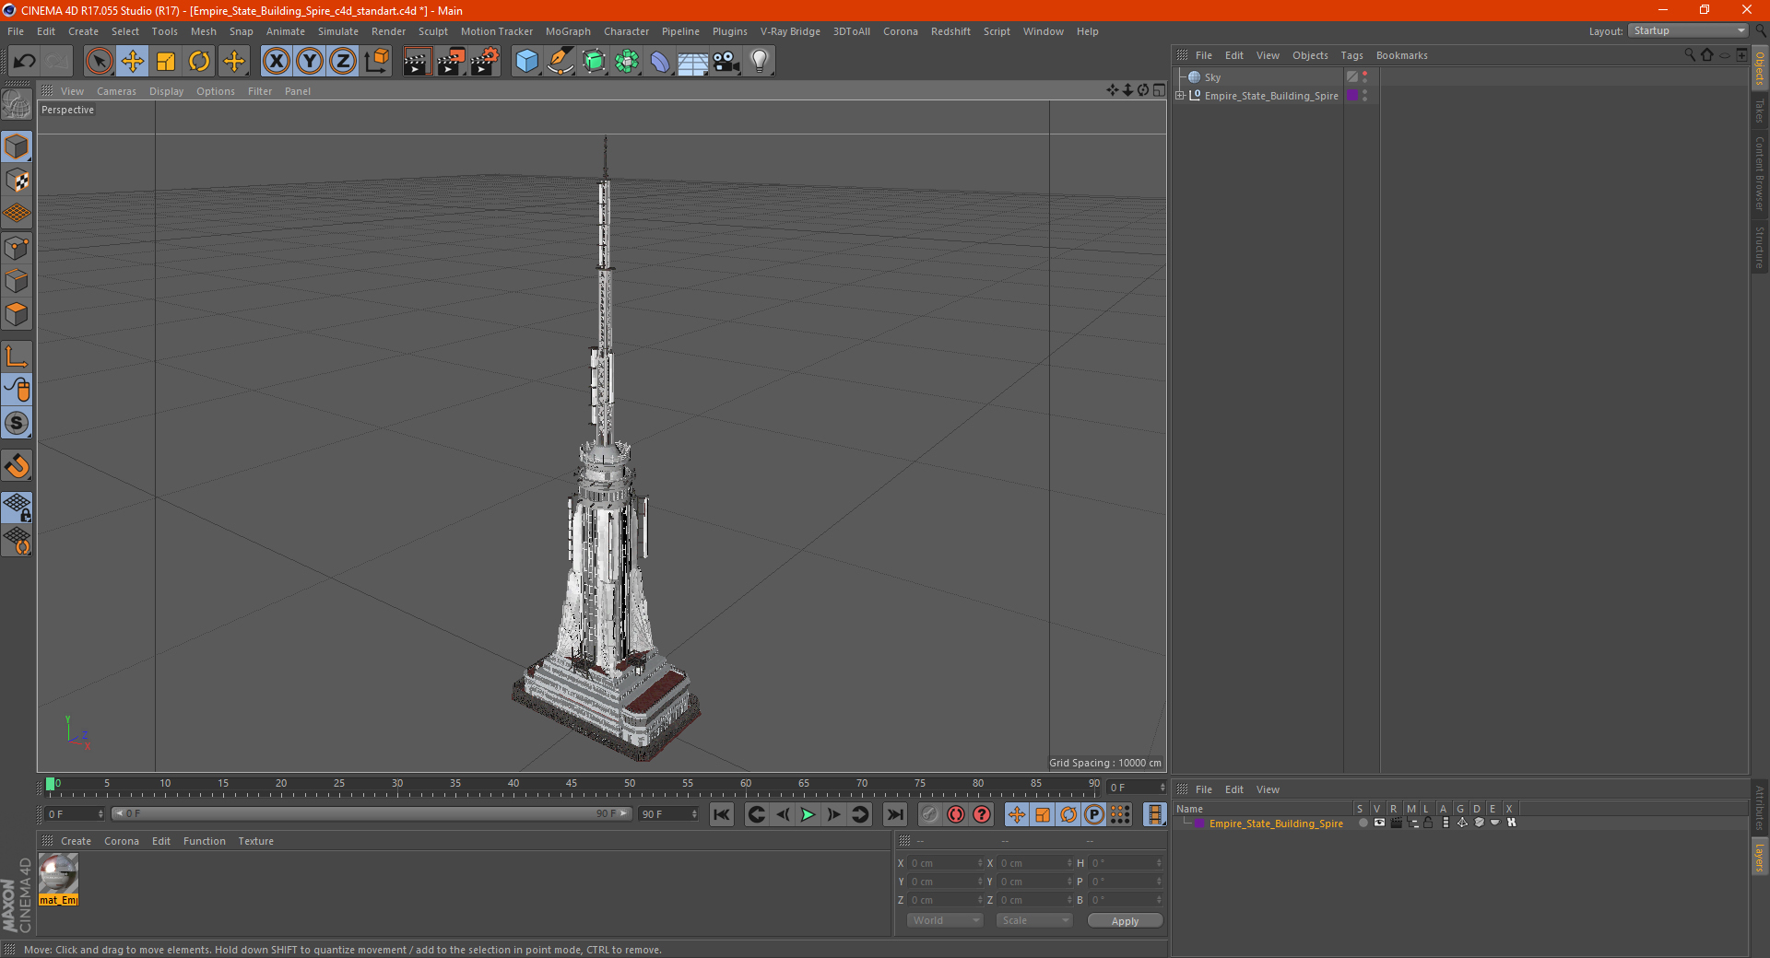Select the Sky object
This screenshot has width=1770, height=958.
click(x=1212, y=77)
